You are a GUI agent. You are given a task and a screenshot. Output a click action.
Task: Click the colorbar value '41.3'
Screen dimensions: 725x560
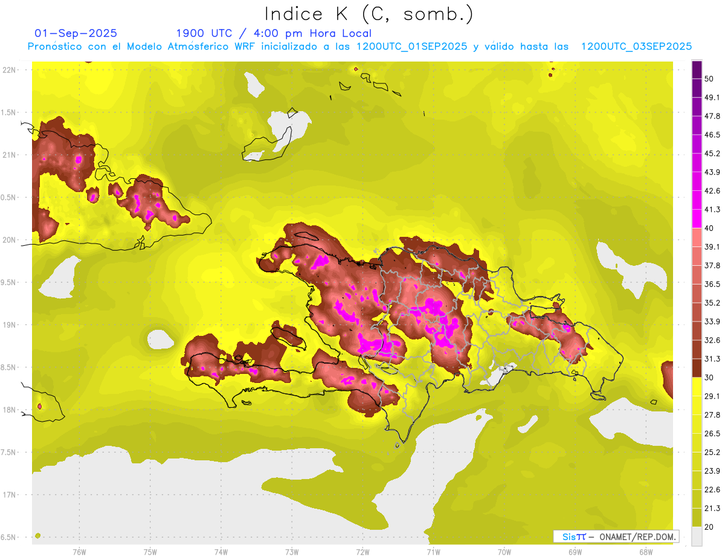[x=712, y=210]
